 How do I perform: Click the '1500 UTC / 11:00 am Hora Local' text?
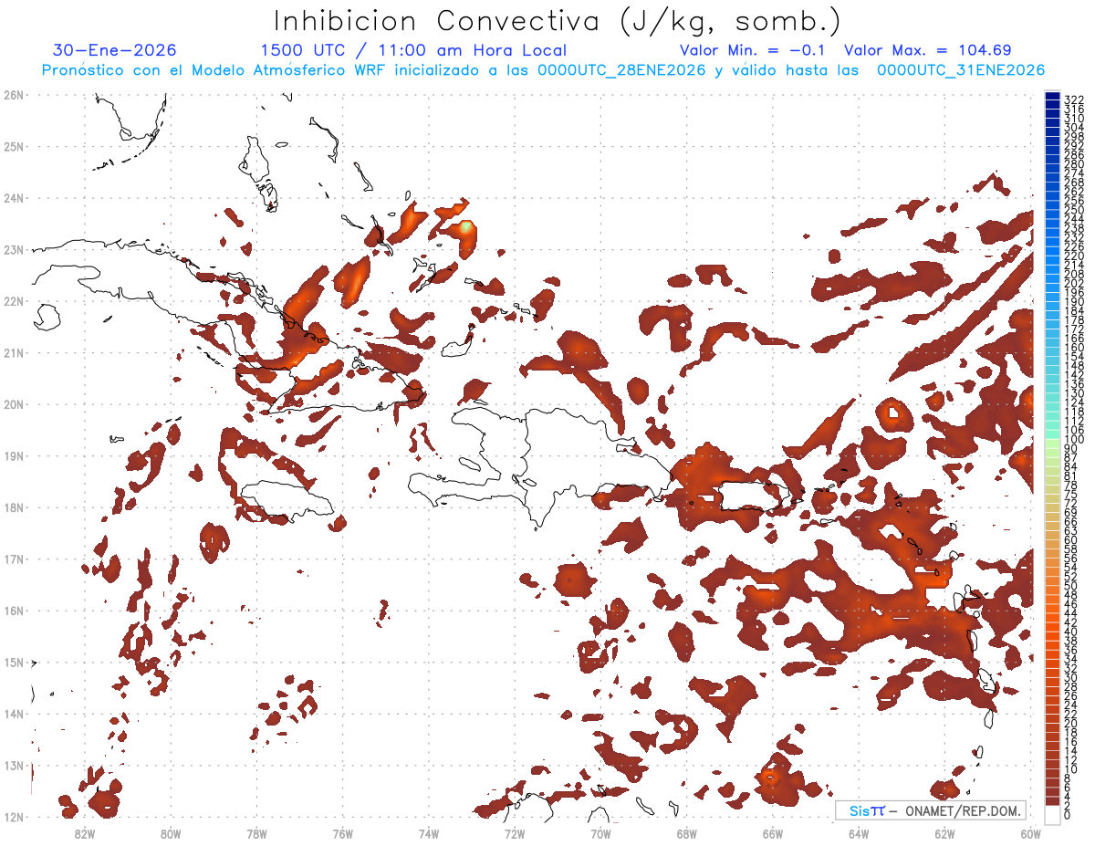coord(413,50)
